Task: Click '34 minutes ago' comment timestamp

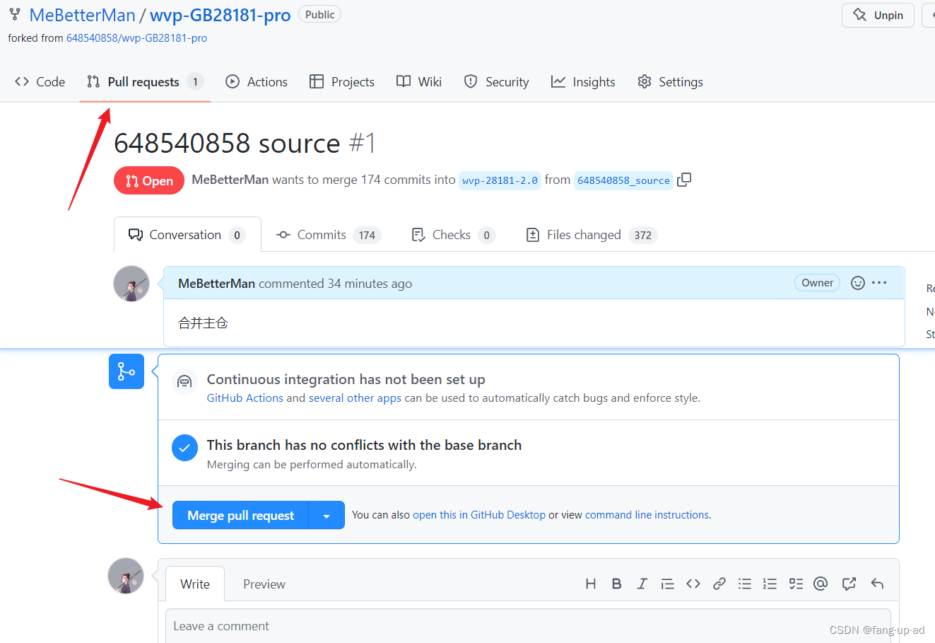Action: 370,284
